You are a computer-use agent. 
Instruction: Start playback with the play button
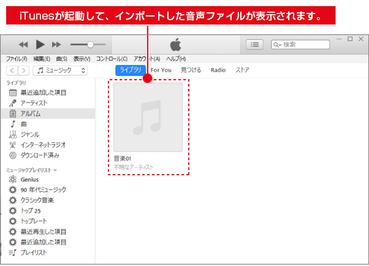40,45
